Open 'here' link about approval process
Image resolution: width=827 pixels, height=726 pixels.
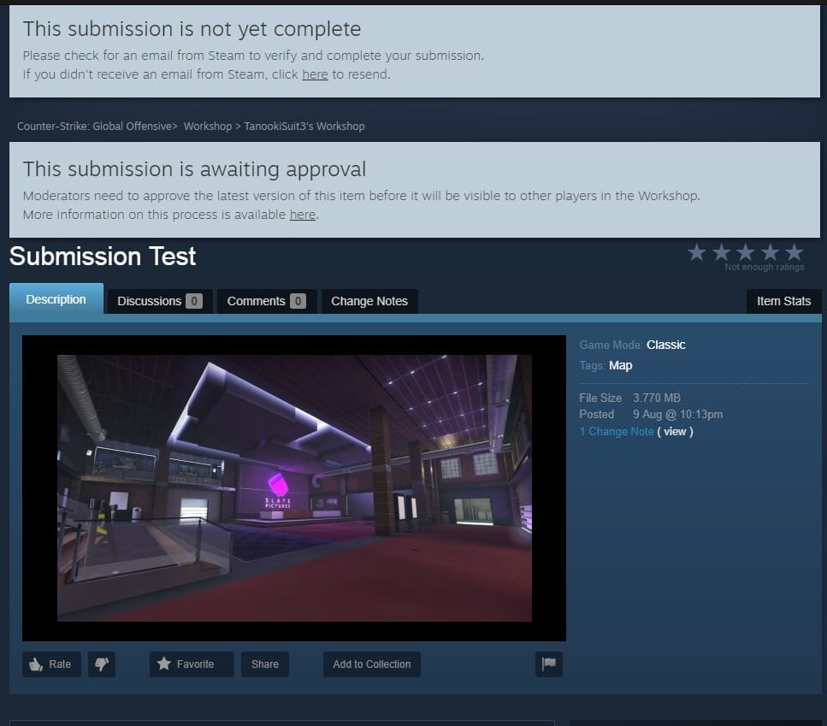pos(303,215)
